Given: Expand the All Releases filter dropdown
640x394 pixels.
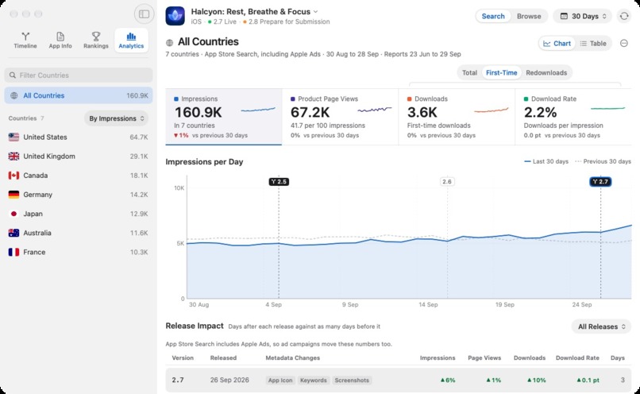Looking at the screenshot, I should (601, 326).
